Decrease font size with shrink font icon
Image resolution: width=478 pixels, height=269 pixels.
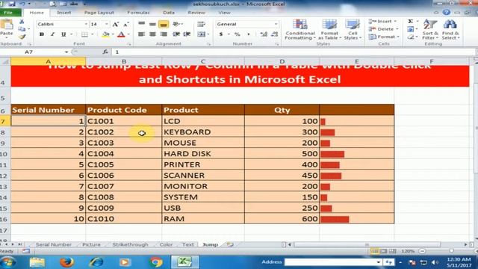[125, 24]
